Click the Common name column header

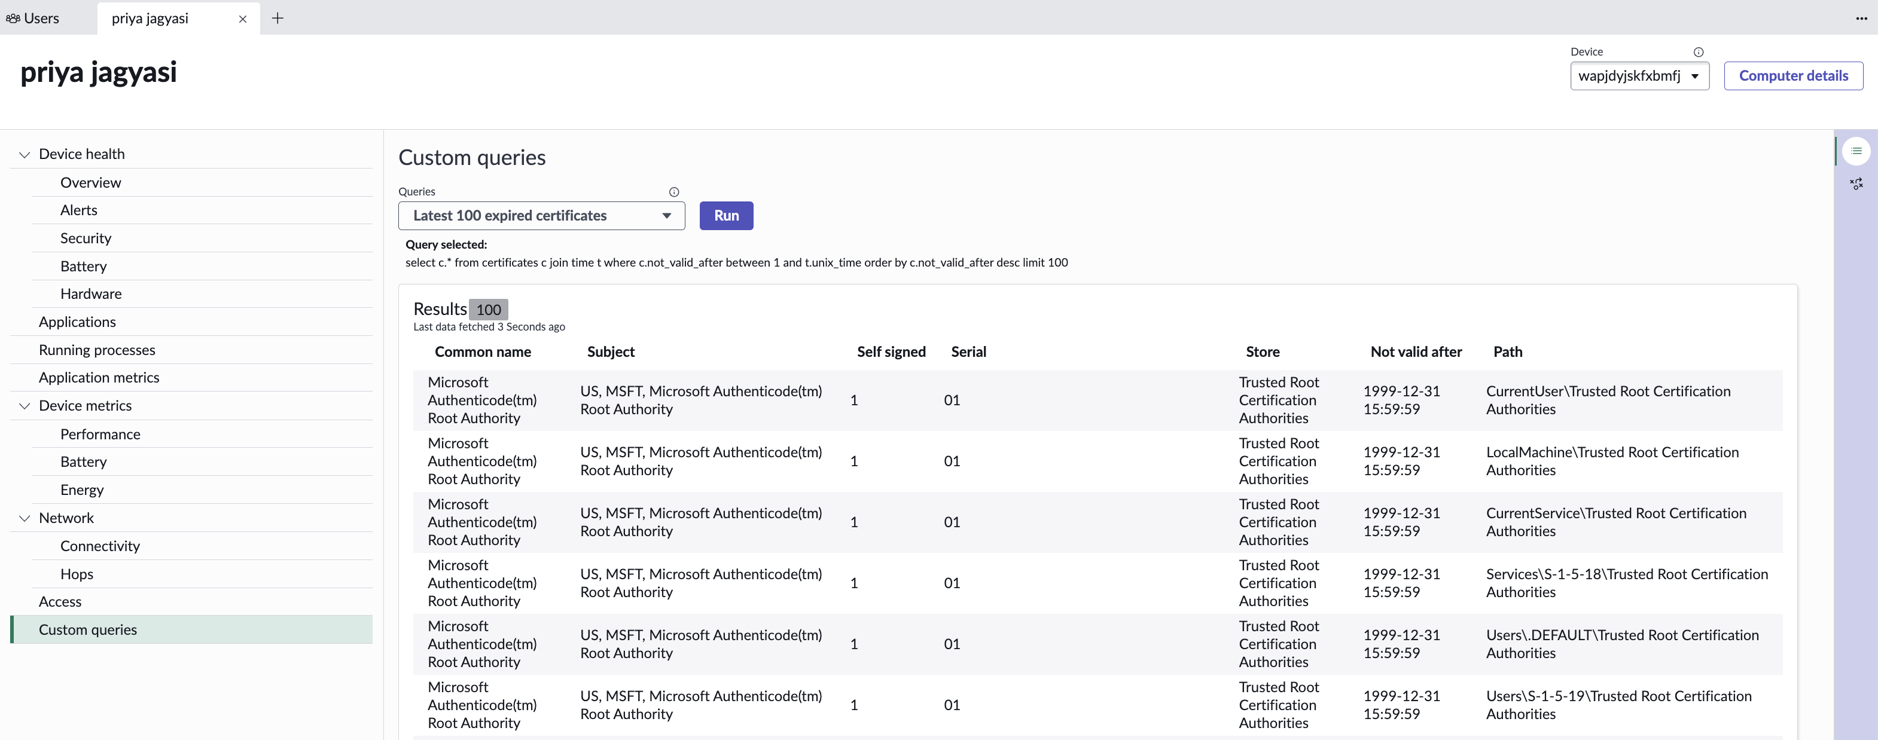pos(483,352)
